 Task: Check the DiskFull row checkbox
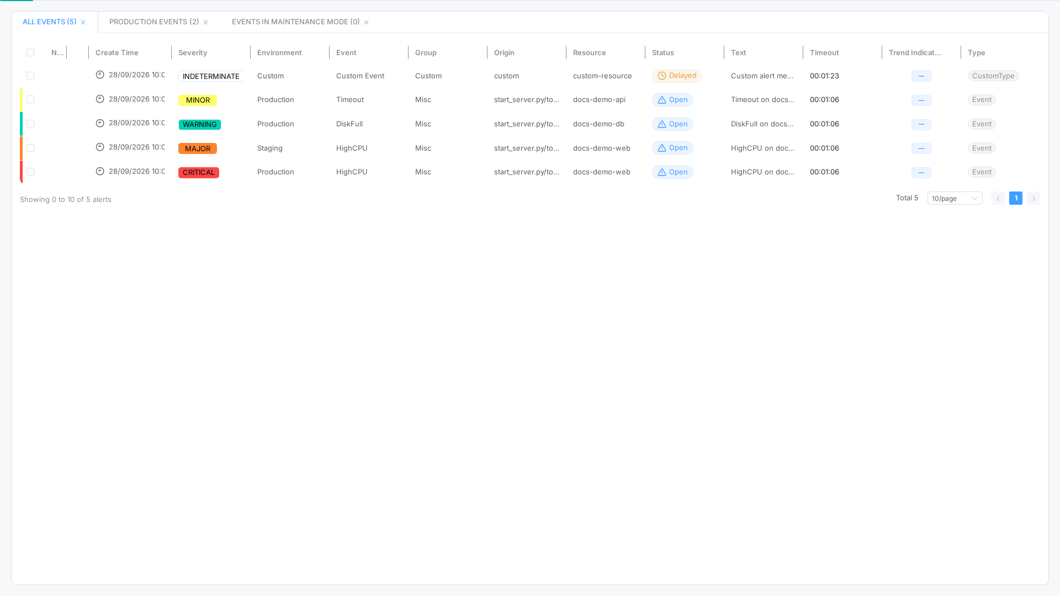(30, 124)
